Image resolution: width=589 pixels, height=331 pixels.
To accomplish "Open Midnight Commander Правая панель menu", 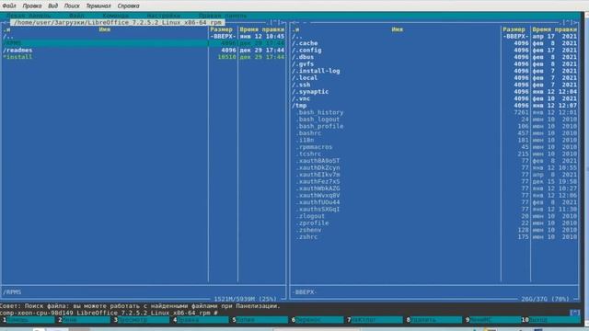I will [x=223, y=16].
